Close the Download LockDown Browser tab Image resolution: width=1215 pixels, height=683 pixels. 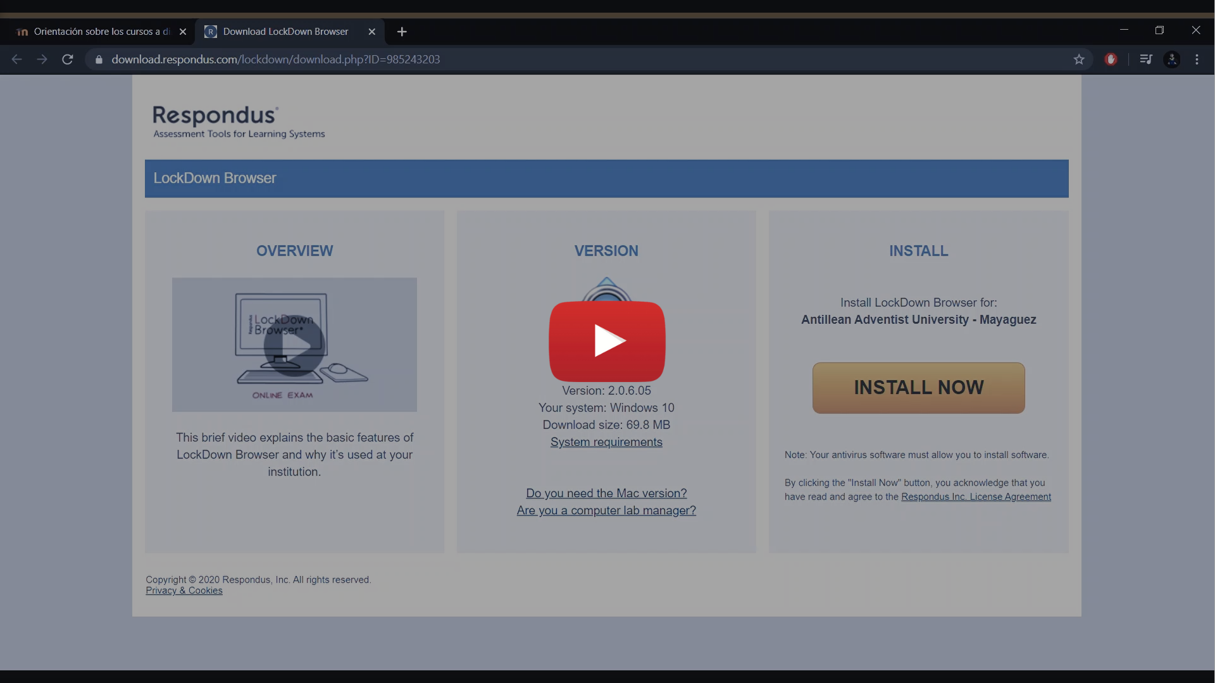coord(372,32)
